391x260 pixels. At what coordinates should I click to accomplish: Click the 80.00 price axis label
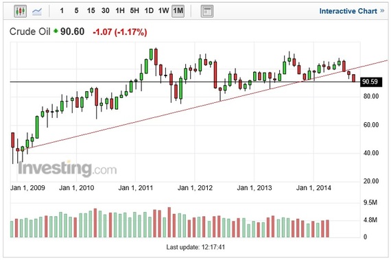(371, 96)
